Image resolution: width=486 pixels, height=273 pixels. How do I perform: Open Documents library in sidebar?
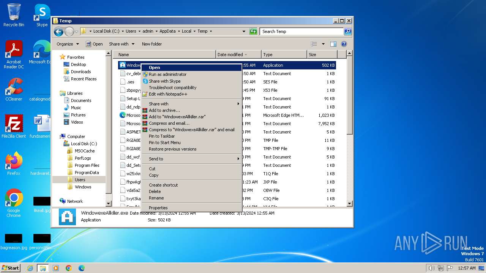pyautogui.click(x=81, y=100)
